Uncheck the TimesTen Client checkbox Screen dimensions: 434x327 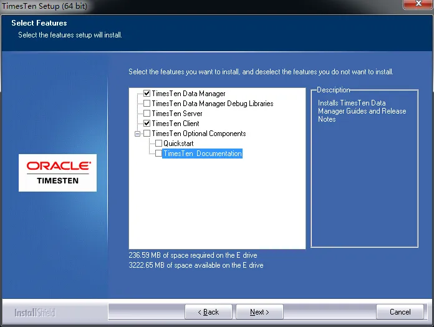tap(147, 124)
